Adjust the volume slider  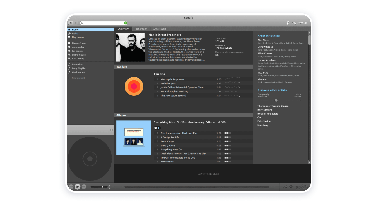(99, 187)
